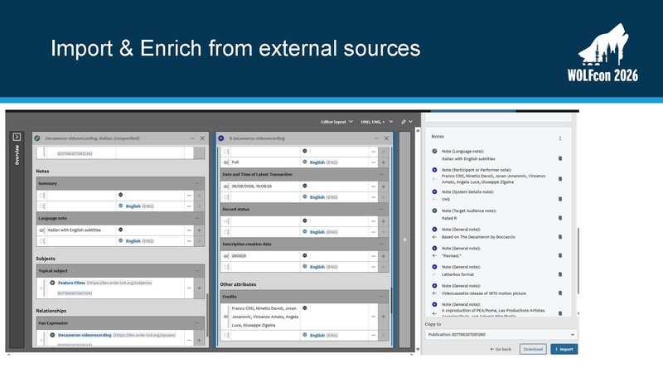Viewport: 663px width, 373px height.
Task: Toggle visibility eye of the Full value row
Action: (x=225, y=162)
